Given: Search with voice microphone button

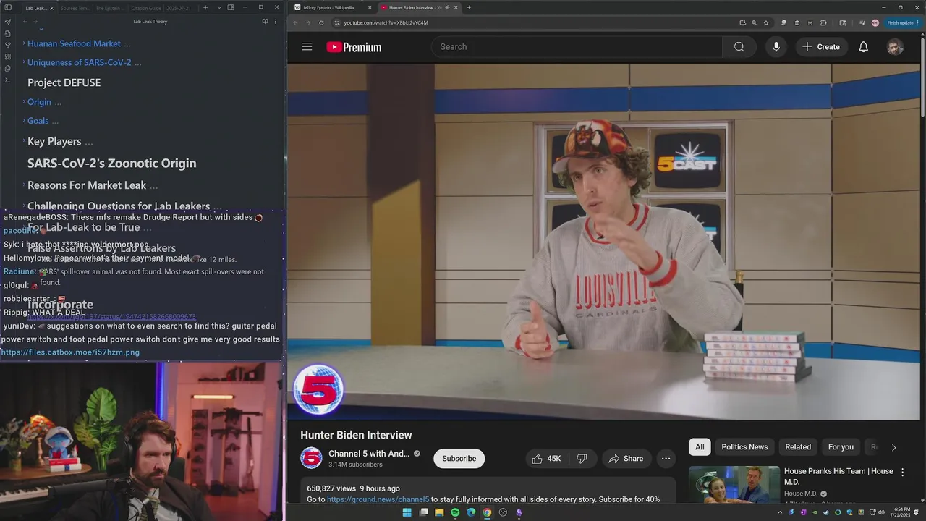Looking at the screenshot, I should (x=776, y=47).
